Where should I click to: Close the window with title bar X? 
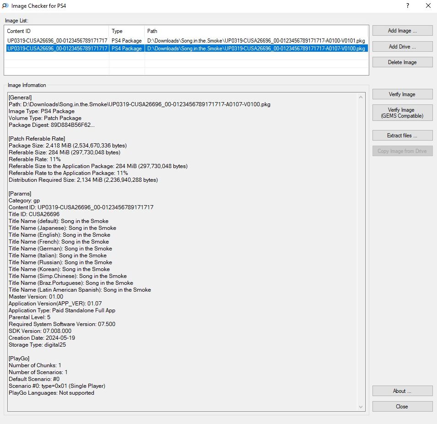[x=428, y=5]
